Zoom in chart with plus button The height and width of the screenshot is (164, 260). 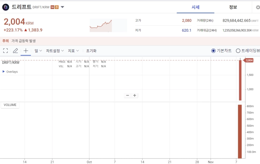click(x=135, y=95)
